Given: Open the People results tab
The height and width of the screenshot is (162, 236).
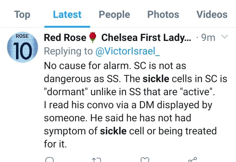Looking at the screenshot, I should pos(114,15).
